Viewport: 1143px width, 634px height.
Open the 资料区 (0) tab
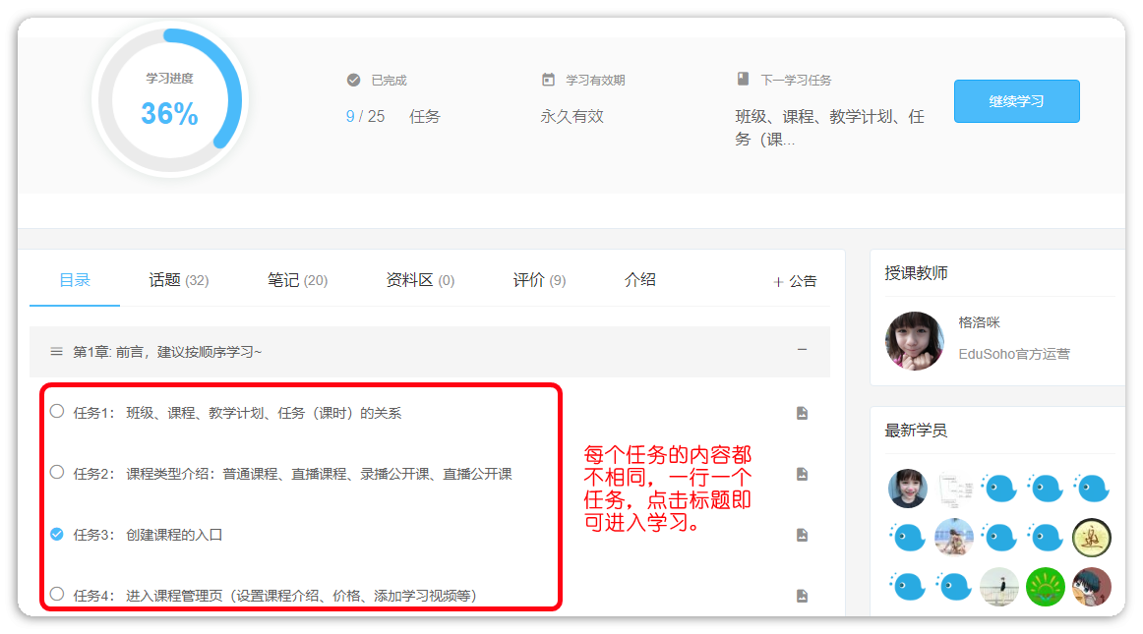point(420,280)
